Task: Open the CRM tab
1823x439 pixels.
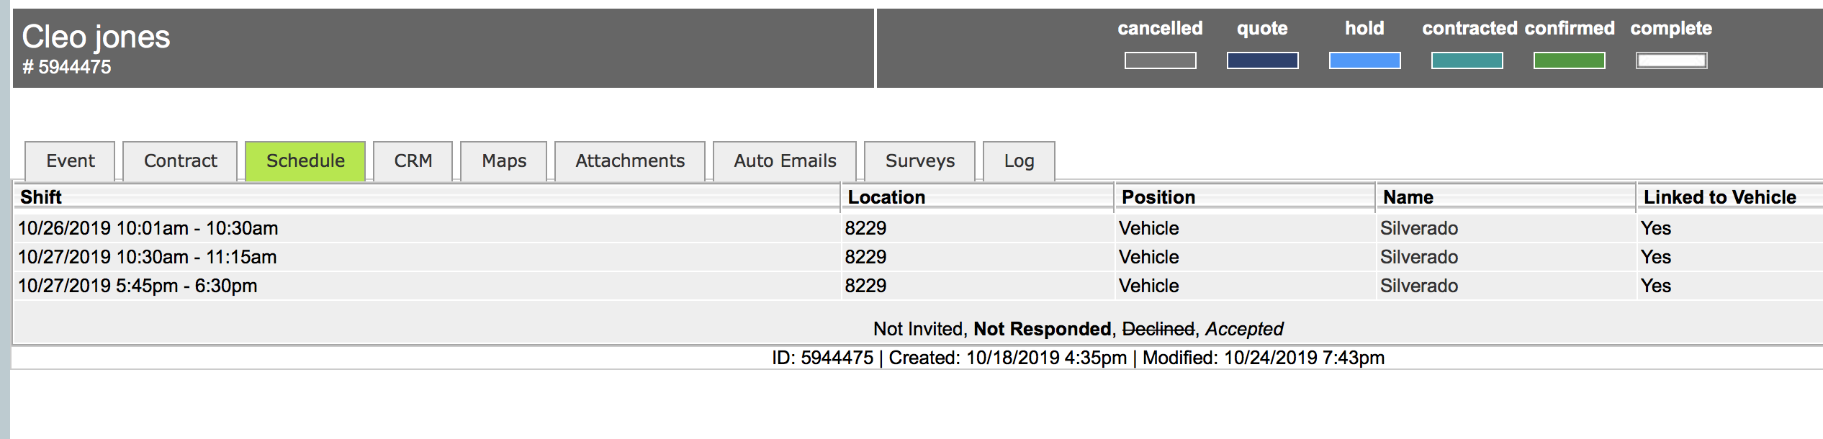Action: [413, 161]
